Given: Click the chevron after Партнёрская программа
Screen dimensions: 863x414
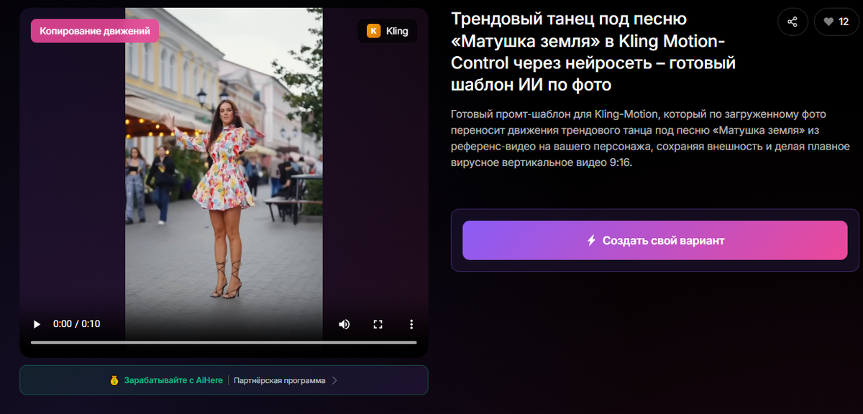Looking at the screenshot, I should point(334,380).
